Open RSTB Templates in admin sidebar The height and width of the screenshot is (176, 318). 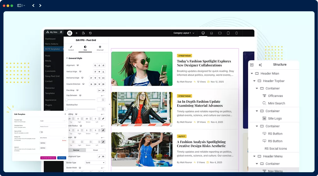[x=54, y=49]
